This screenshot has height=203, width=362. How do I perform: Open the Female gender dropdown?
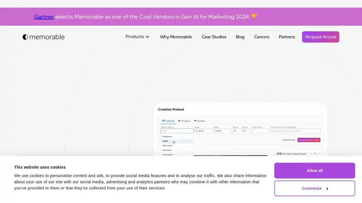222,131
